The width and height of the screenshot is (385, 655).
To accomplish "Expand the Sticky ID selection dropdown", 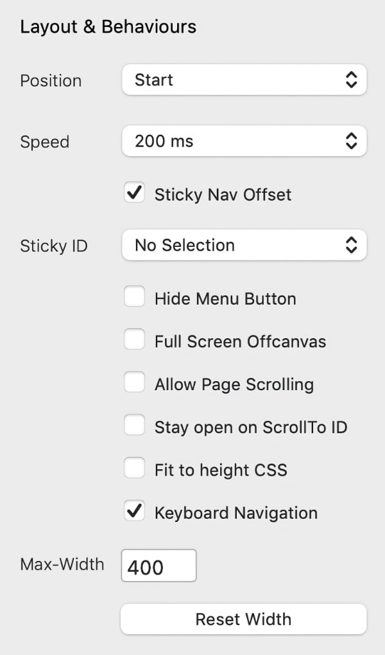I will tap(244, 245).
